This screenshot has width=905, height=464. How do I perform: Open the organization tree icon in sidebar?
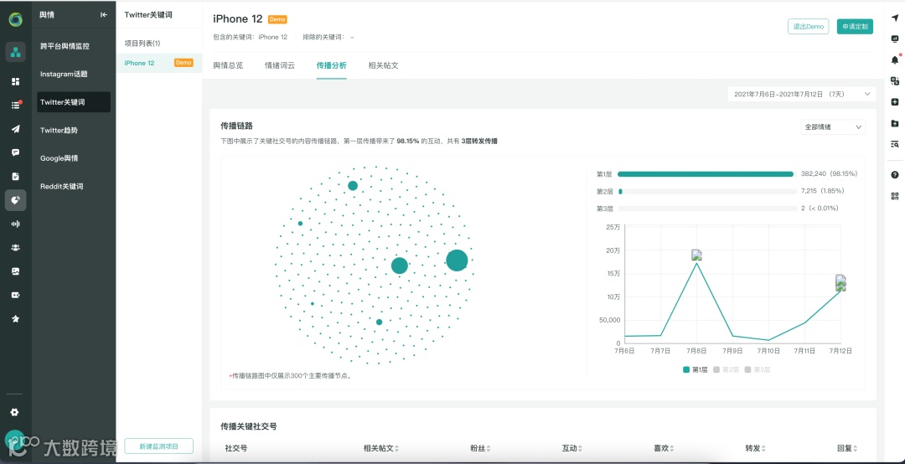coord(16,52)
